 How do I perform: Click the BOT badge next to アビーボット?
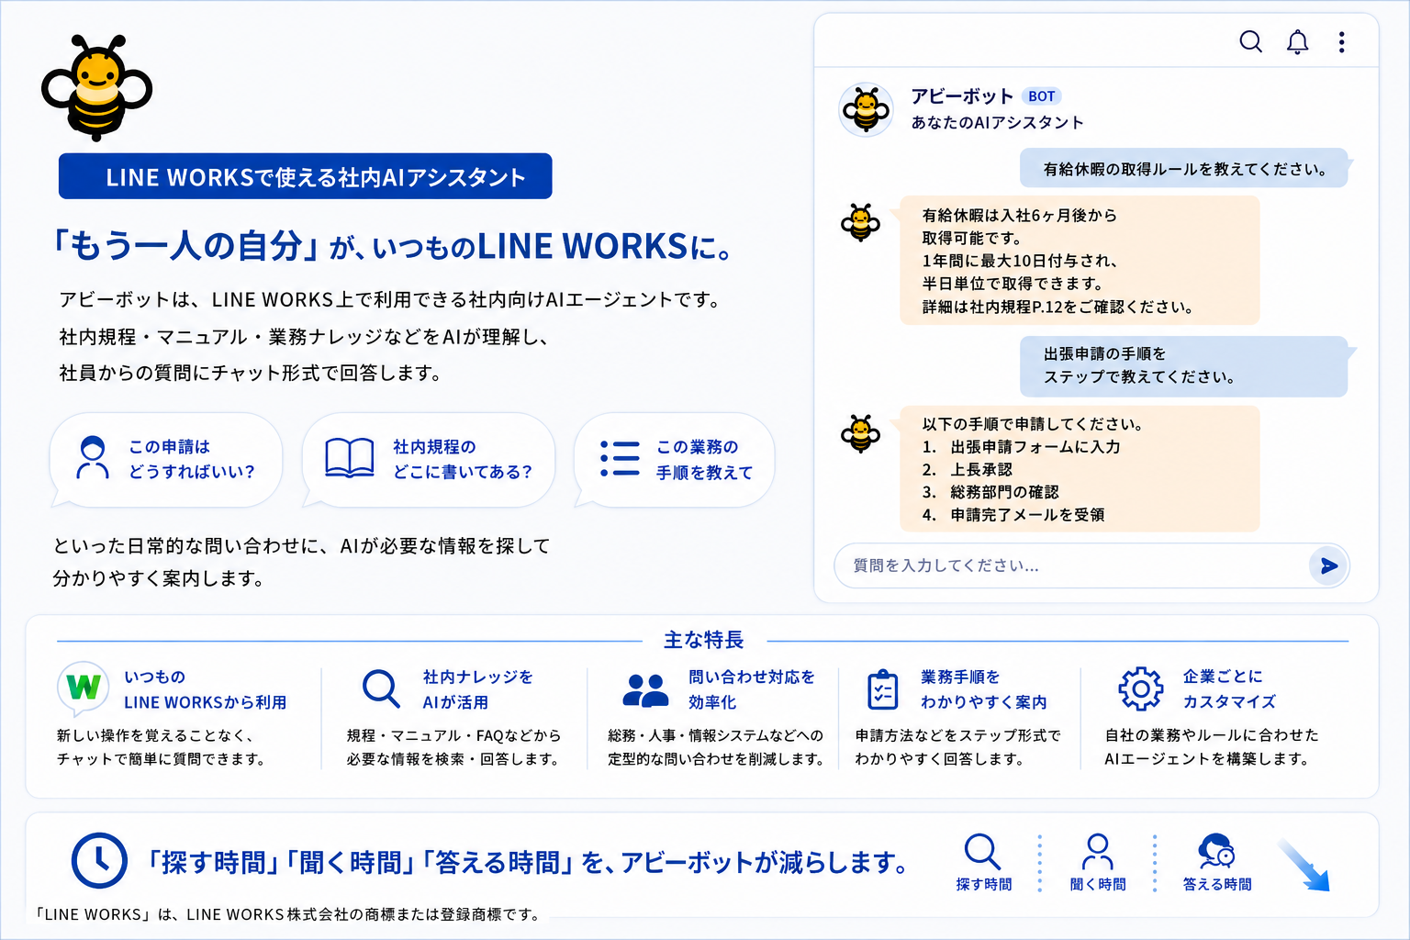(1041, 96)
